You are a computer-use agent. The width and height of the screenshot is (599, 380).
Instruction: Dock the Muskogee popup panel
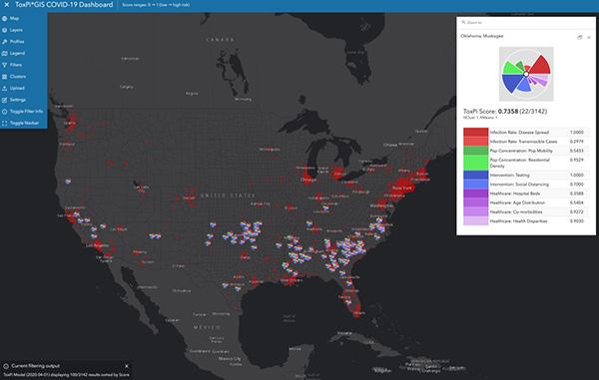579,37
